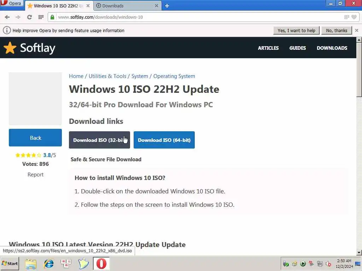This screenshot has height=271, width=362.
Task: Open the System breadcrumb link
Action: pos(140,76)
